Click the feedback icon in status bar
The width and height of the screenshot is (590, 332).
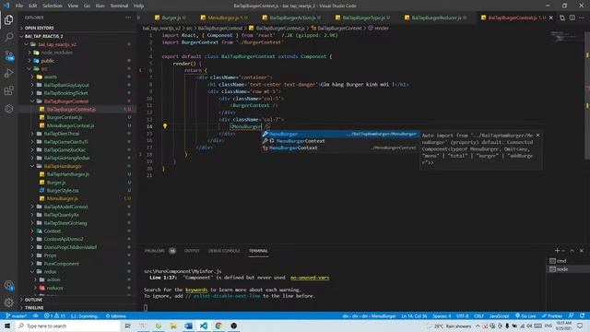571,315
